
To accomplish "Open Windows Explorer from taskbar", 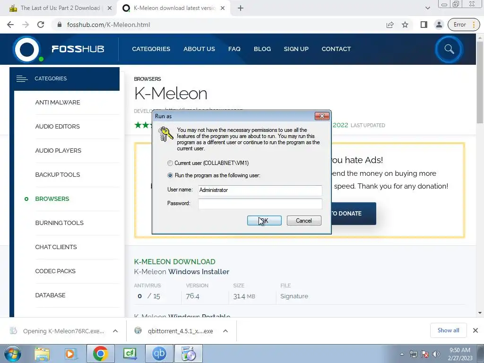I will click(x=42, y=354).
